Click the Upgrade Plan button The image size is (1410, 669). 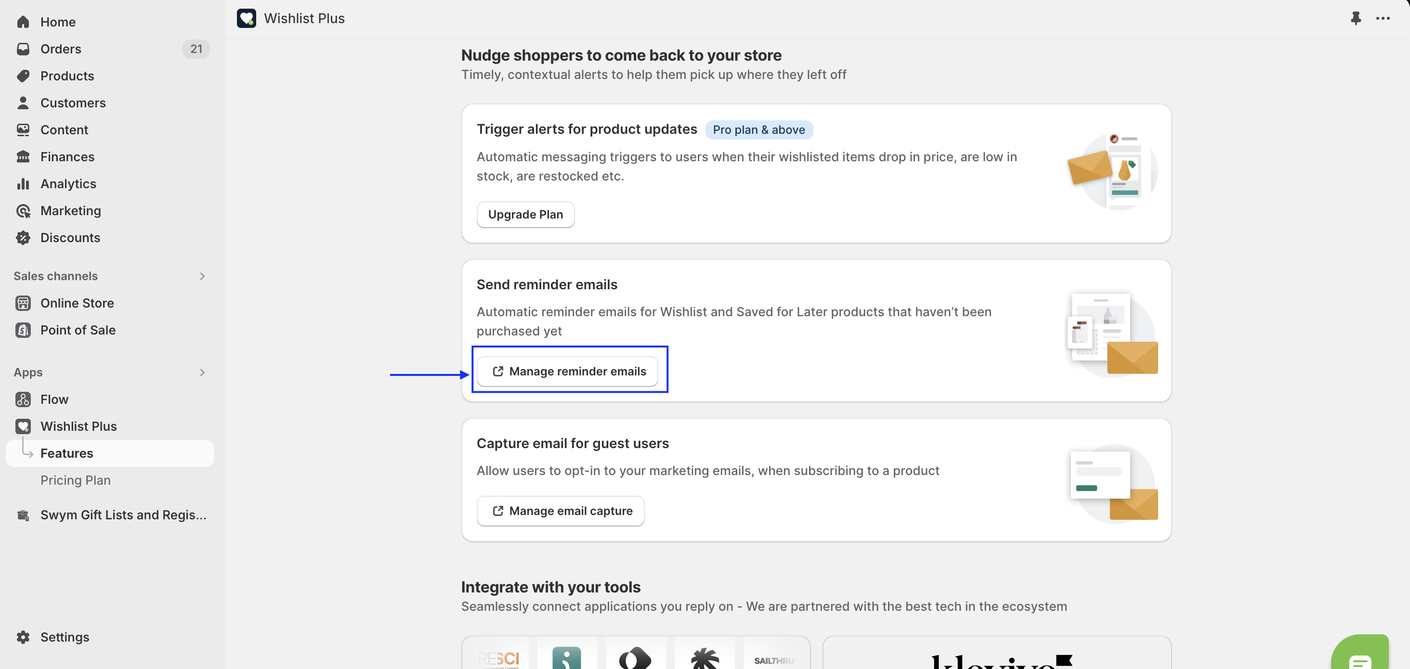point(525,215)
